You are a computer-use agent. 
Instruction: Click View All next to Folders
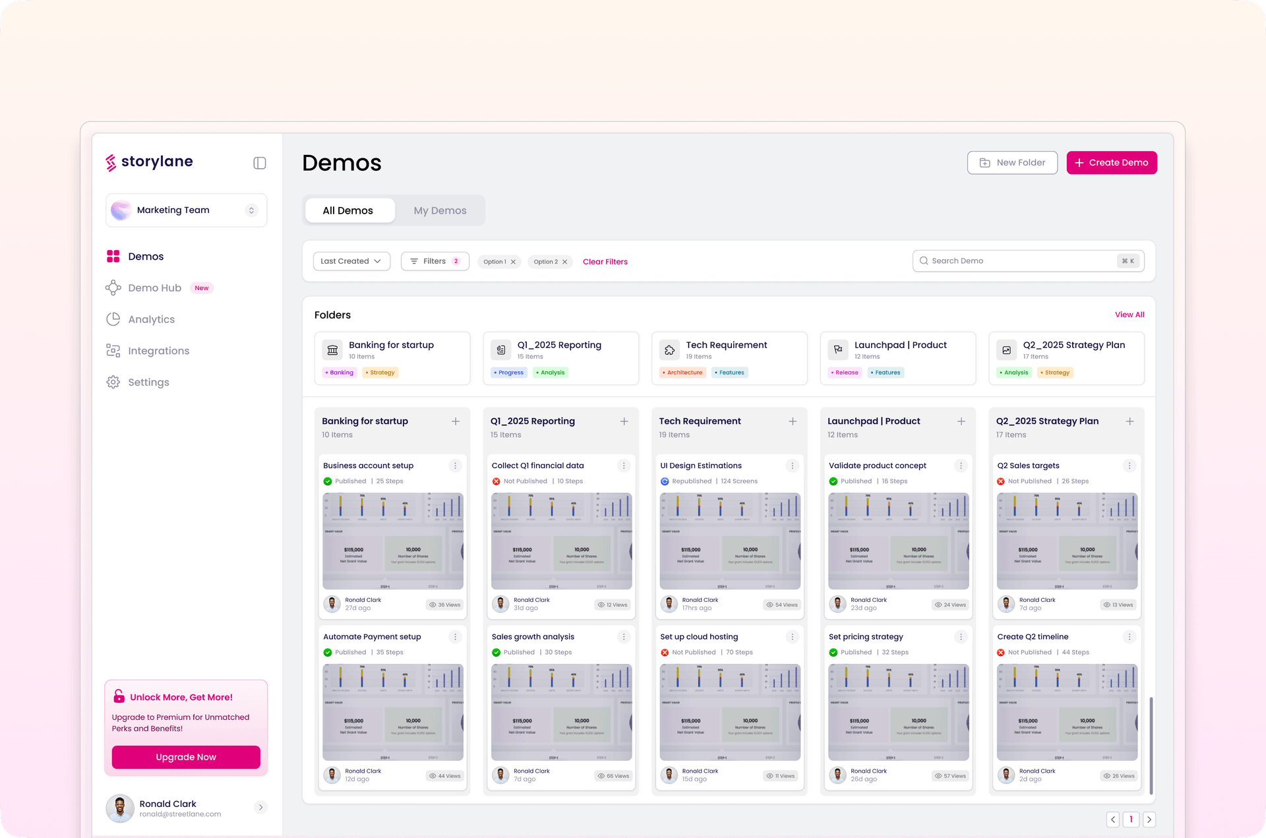(x=1129, y=314)
